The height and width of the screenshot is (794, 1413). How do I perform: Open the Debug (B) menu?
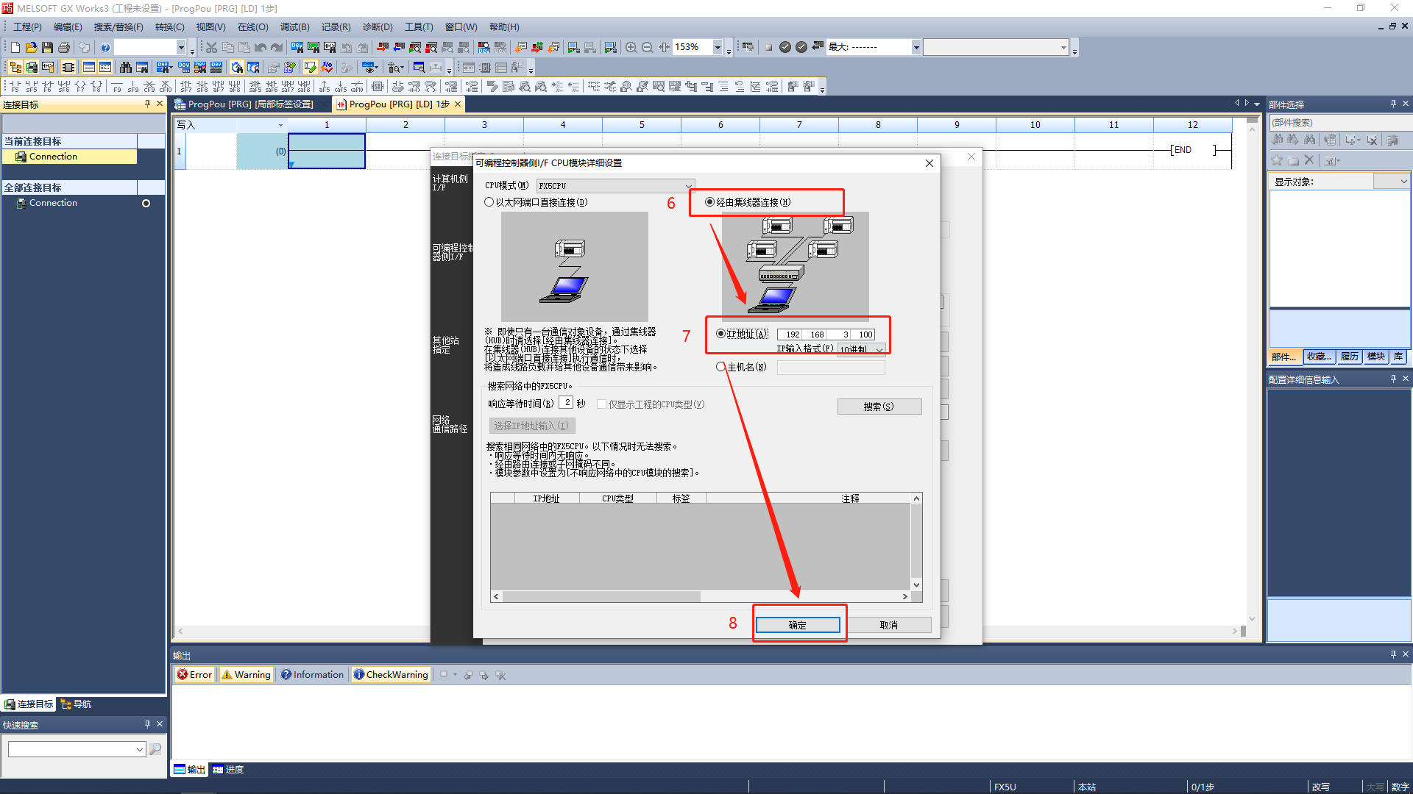click(294, 27)
